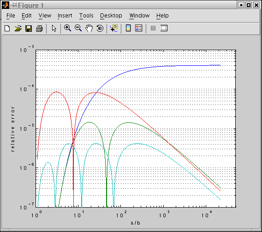This screenshot has height=232, width=262.
Task: Open the Desktop menu
Action: point(111,16)
